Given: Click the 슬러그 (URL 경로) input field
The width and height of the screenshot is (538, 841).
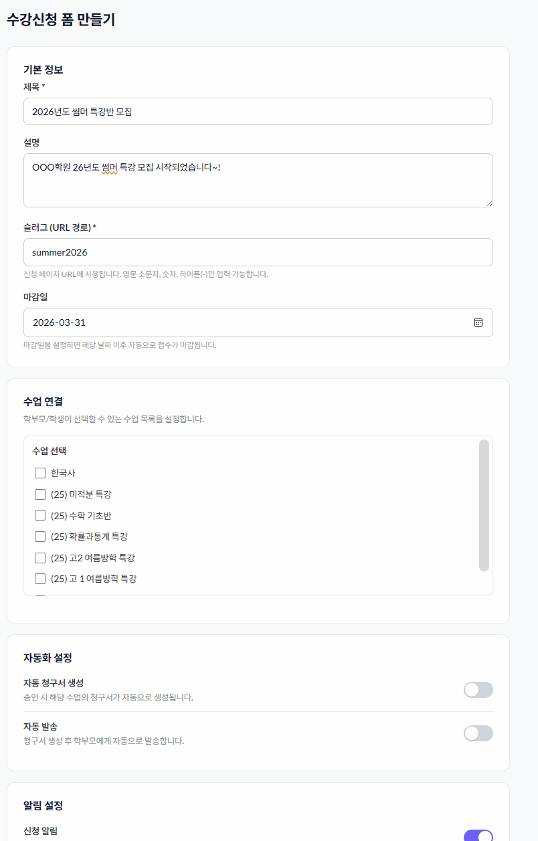Looking at the screenshot, I should 258,252.
